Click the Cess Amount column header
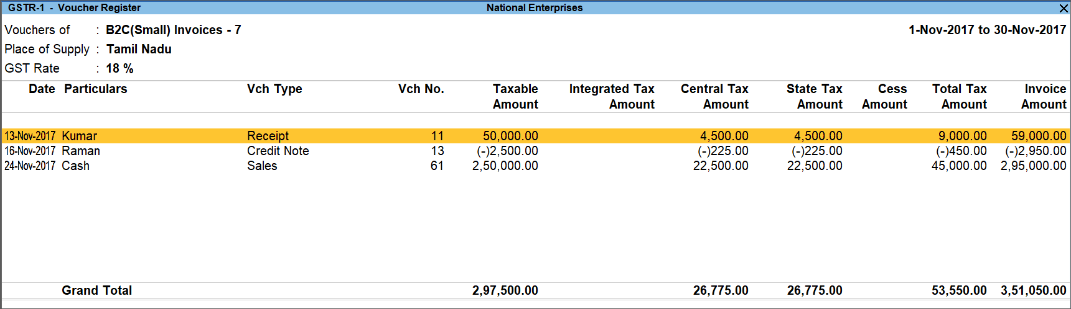Viewport: 1071px width, 309px height. coord(884,97)
